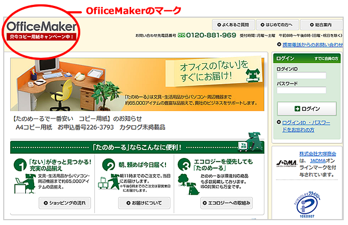Click ショッピングの流れ button

[65, 203]
